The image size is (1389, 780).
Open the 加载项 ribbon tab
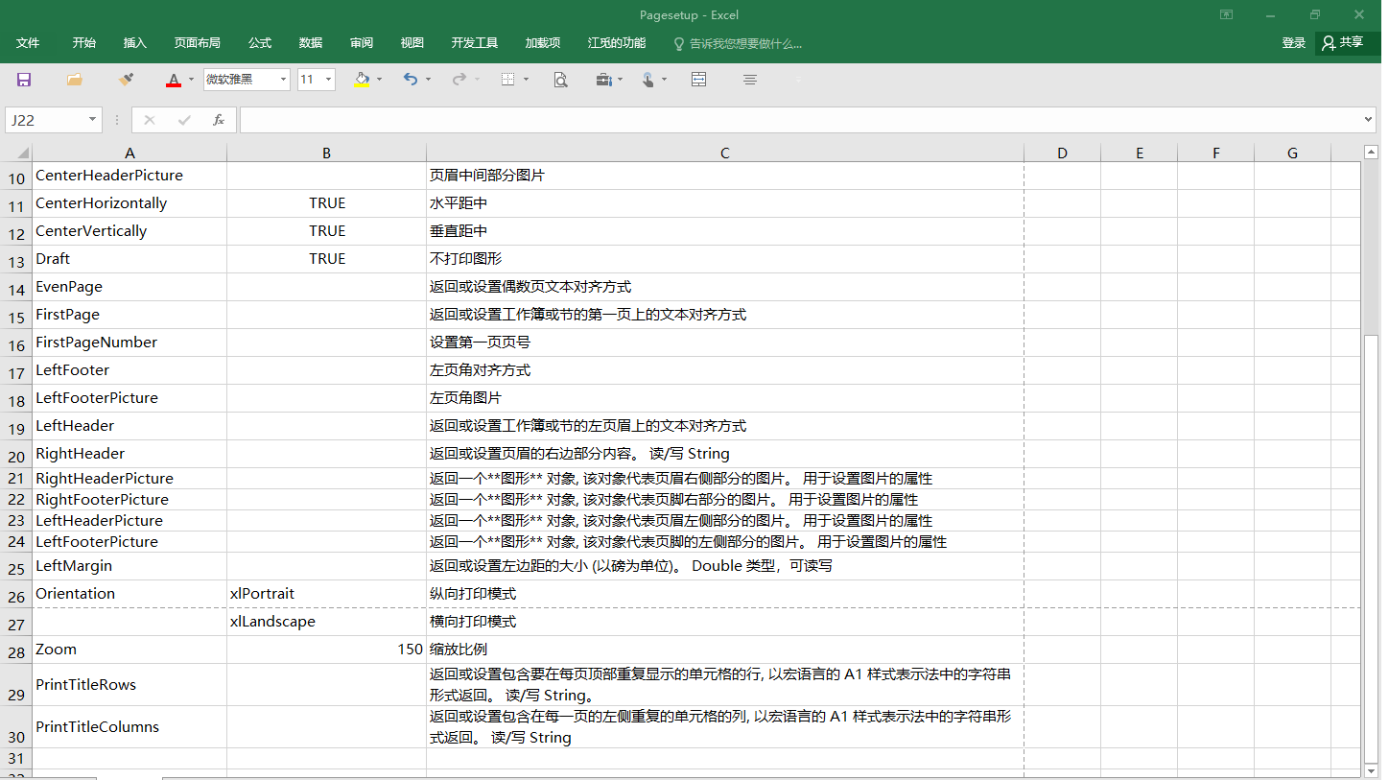(543, 43)
